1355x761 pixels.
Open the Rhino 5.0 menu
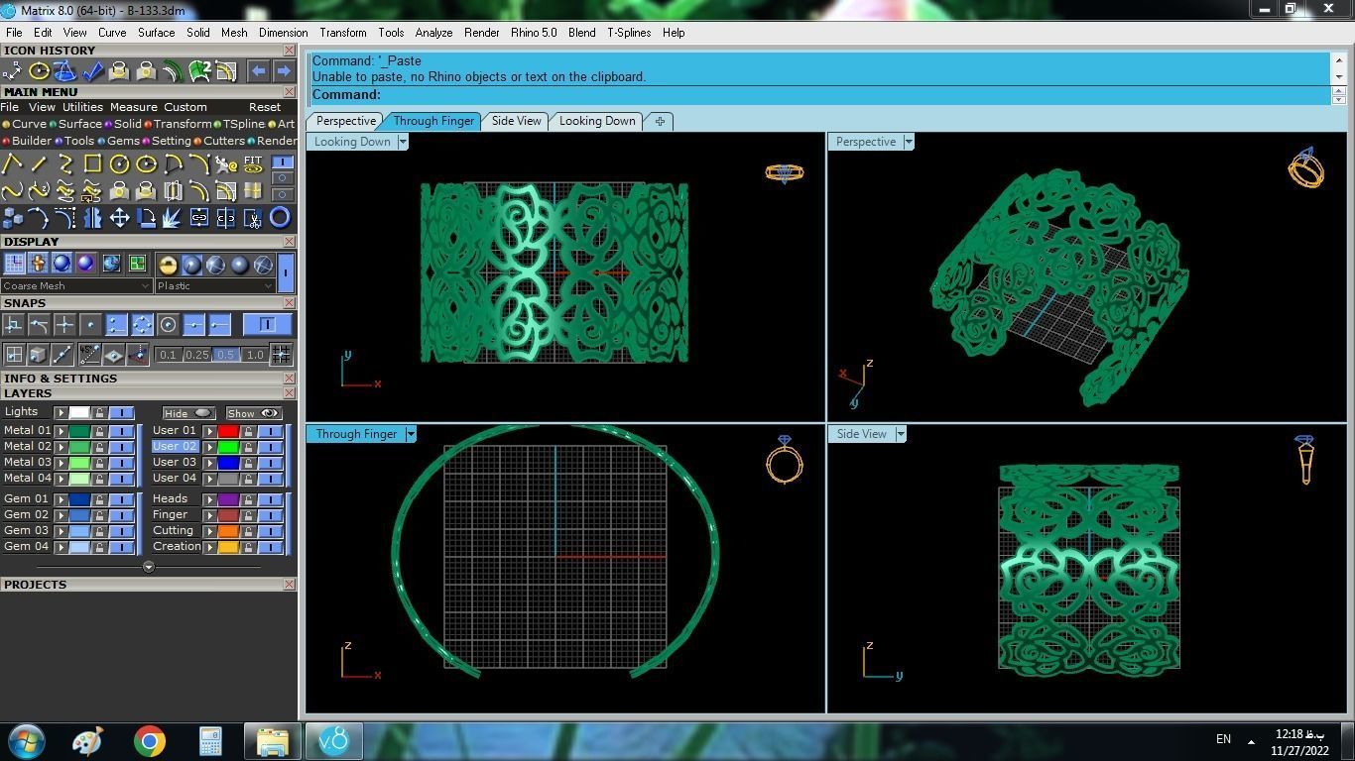click(x=534, y=33)
